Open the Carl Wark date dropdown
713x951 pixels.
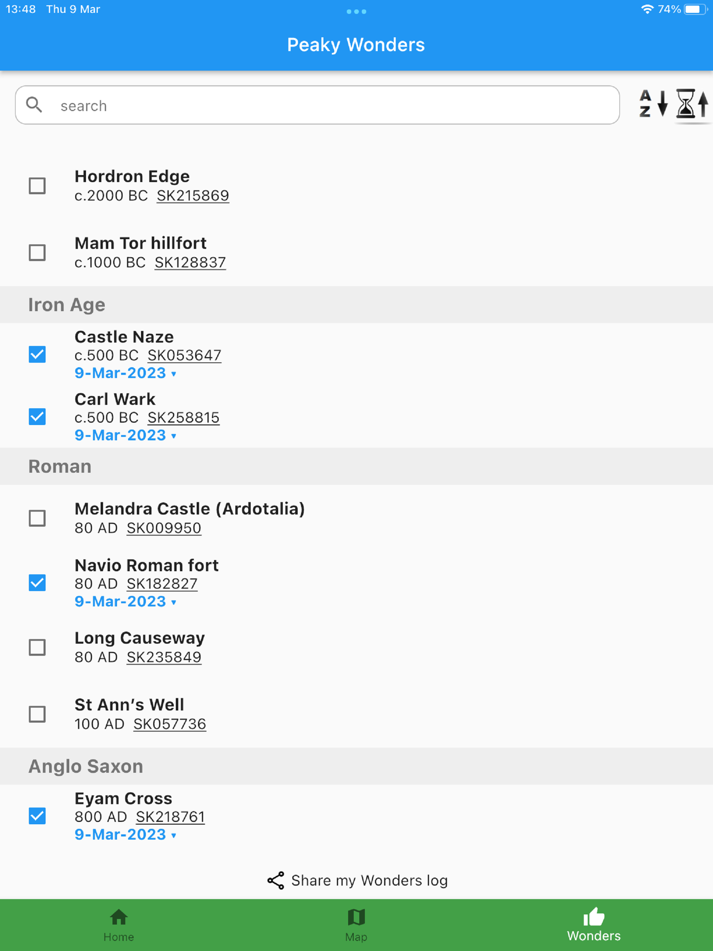pyautogui.click(x=126, y=435)
